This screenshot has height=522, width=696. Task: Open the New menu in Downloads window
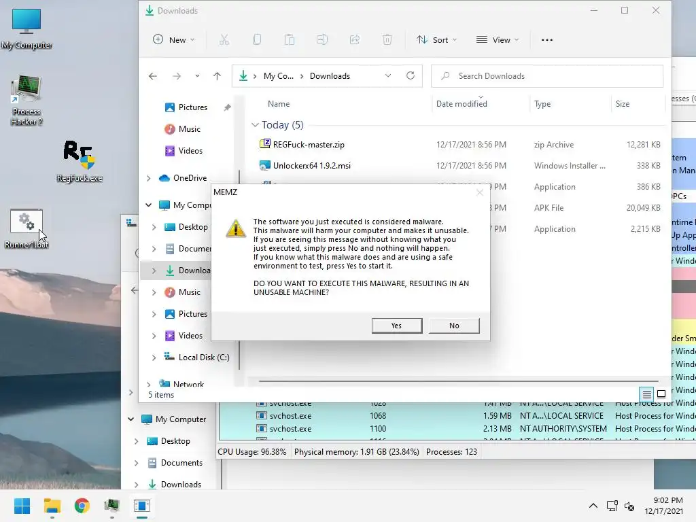pyautogui.click(x=173, y=40)
